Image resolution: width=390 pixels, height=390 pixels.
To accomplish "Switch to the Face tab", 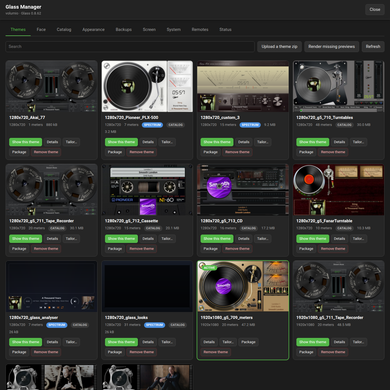I will pyautogui.click(x=41, y=30).
